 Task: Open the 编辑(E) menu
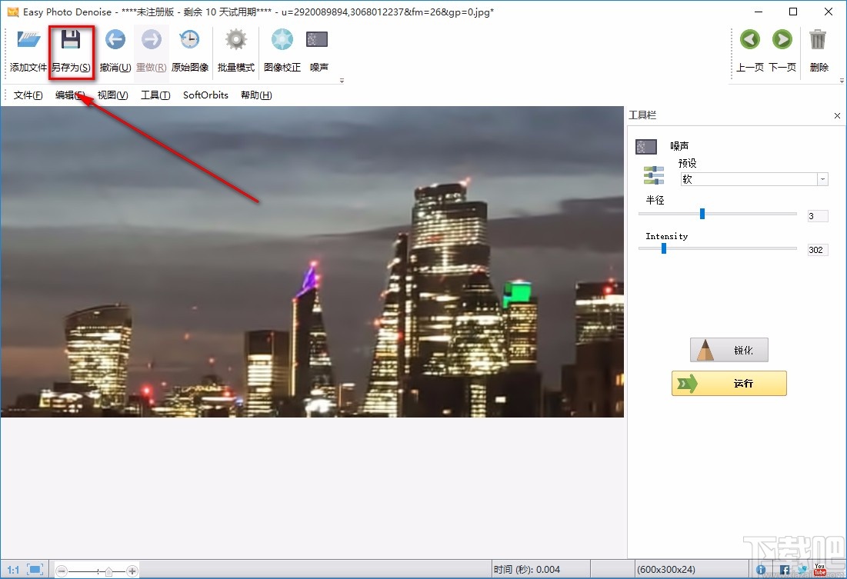pos(70,95)
